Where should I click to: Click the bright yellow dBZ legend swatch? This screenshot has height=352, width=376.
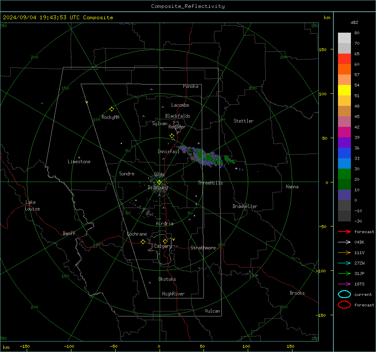click(x=344, y=90)
